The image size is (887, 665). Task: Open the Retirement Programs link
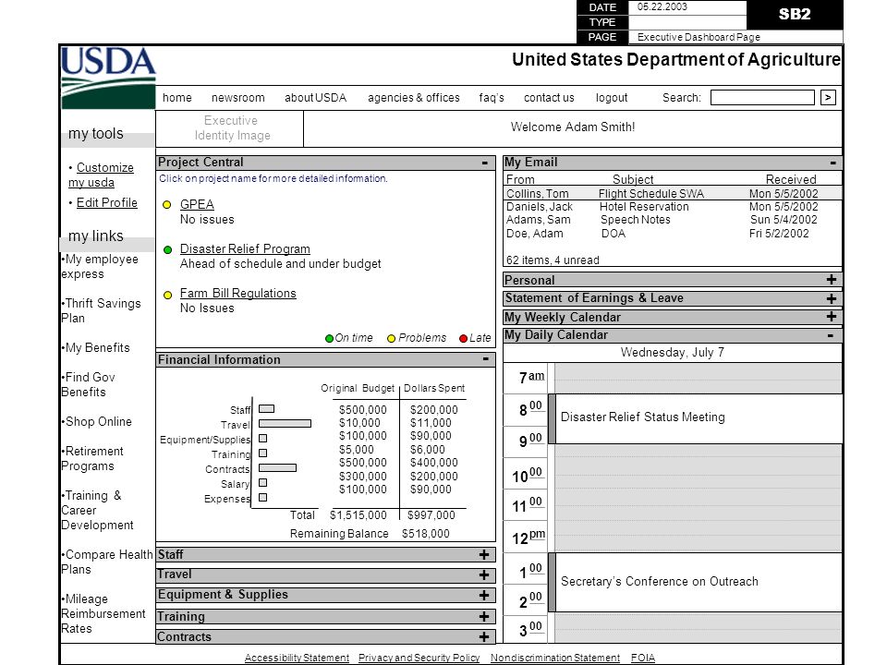[92, 459]
